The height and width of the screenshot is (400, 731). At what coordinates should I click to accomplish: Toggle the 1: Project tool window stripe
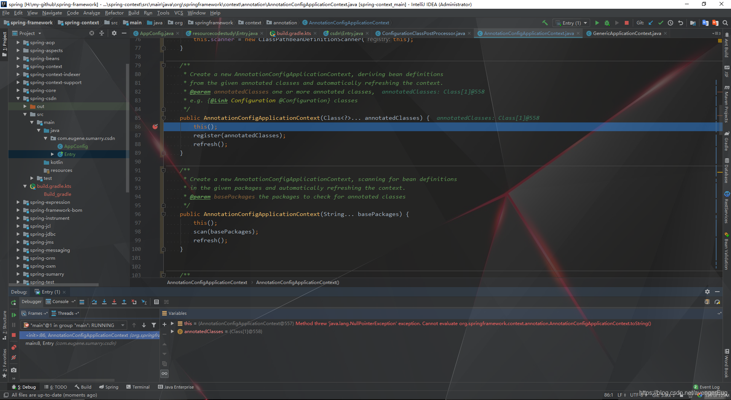click(x=4, y=44)
